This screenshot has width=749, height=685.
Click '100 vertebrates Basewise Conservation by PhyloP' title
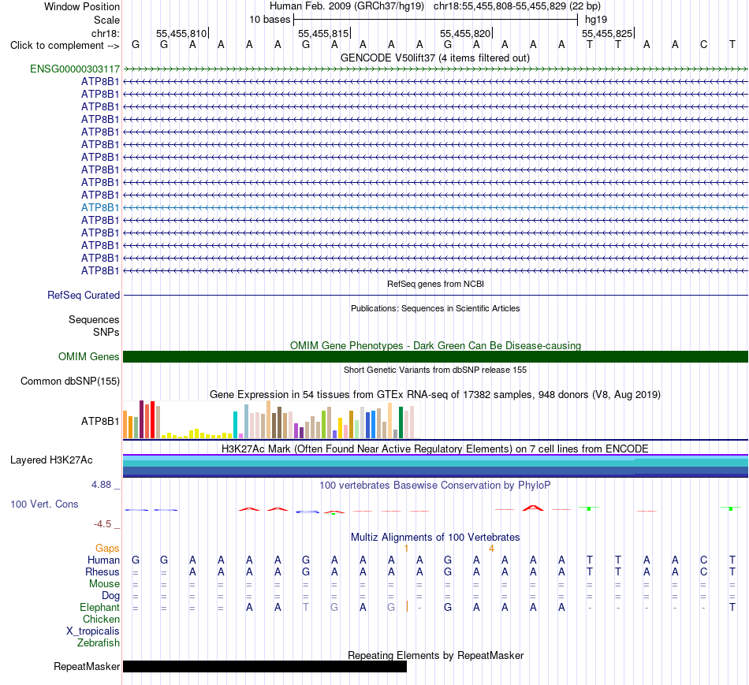click(x=435, y=486)
